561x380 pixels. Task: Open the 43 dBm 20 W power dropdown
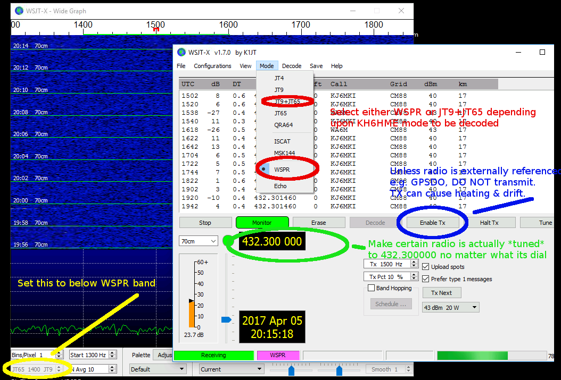[451, 308]
